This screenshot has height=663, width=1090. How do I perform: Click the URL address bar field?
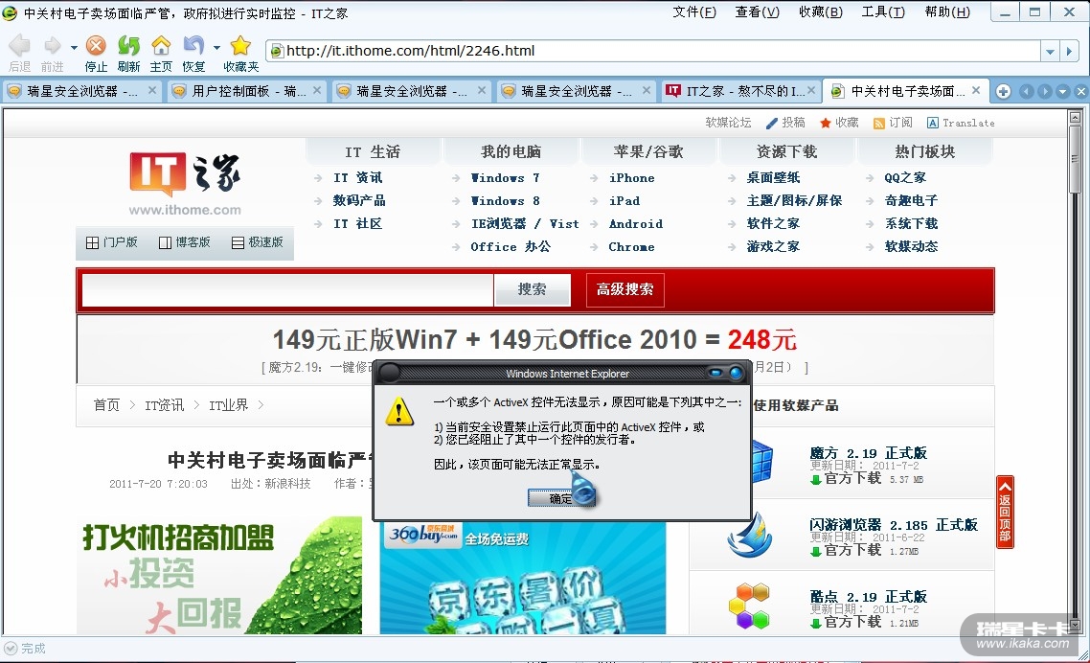(653, 51)
